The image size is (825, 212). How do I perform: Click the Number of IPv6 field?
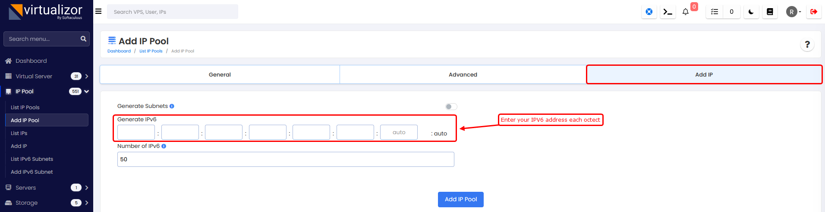pos(286,160)
